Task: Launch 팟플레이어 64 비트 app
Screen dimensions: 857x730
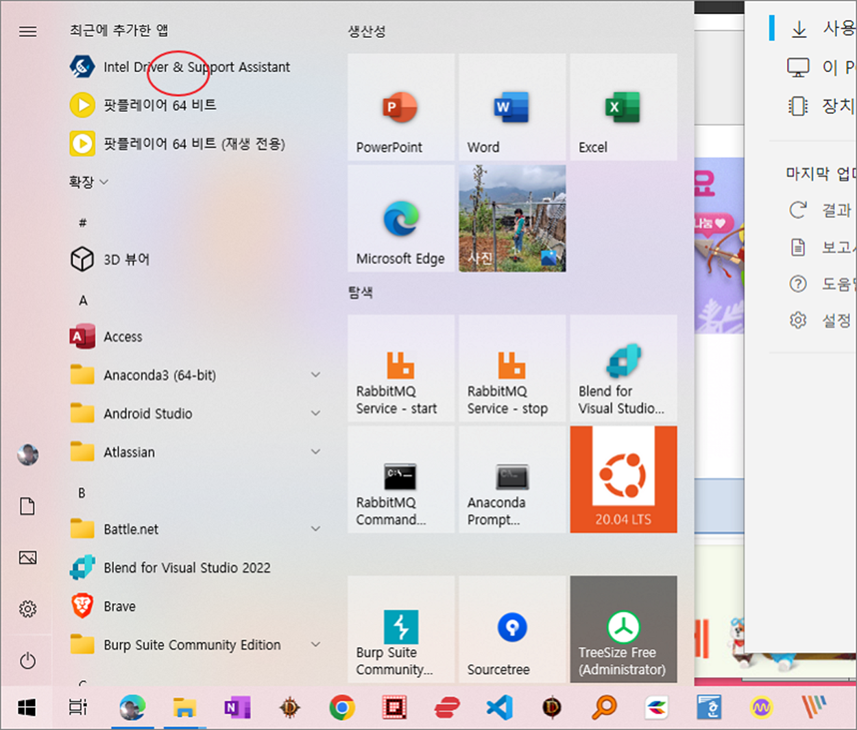Action: [x=196, y=105]
